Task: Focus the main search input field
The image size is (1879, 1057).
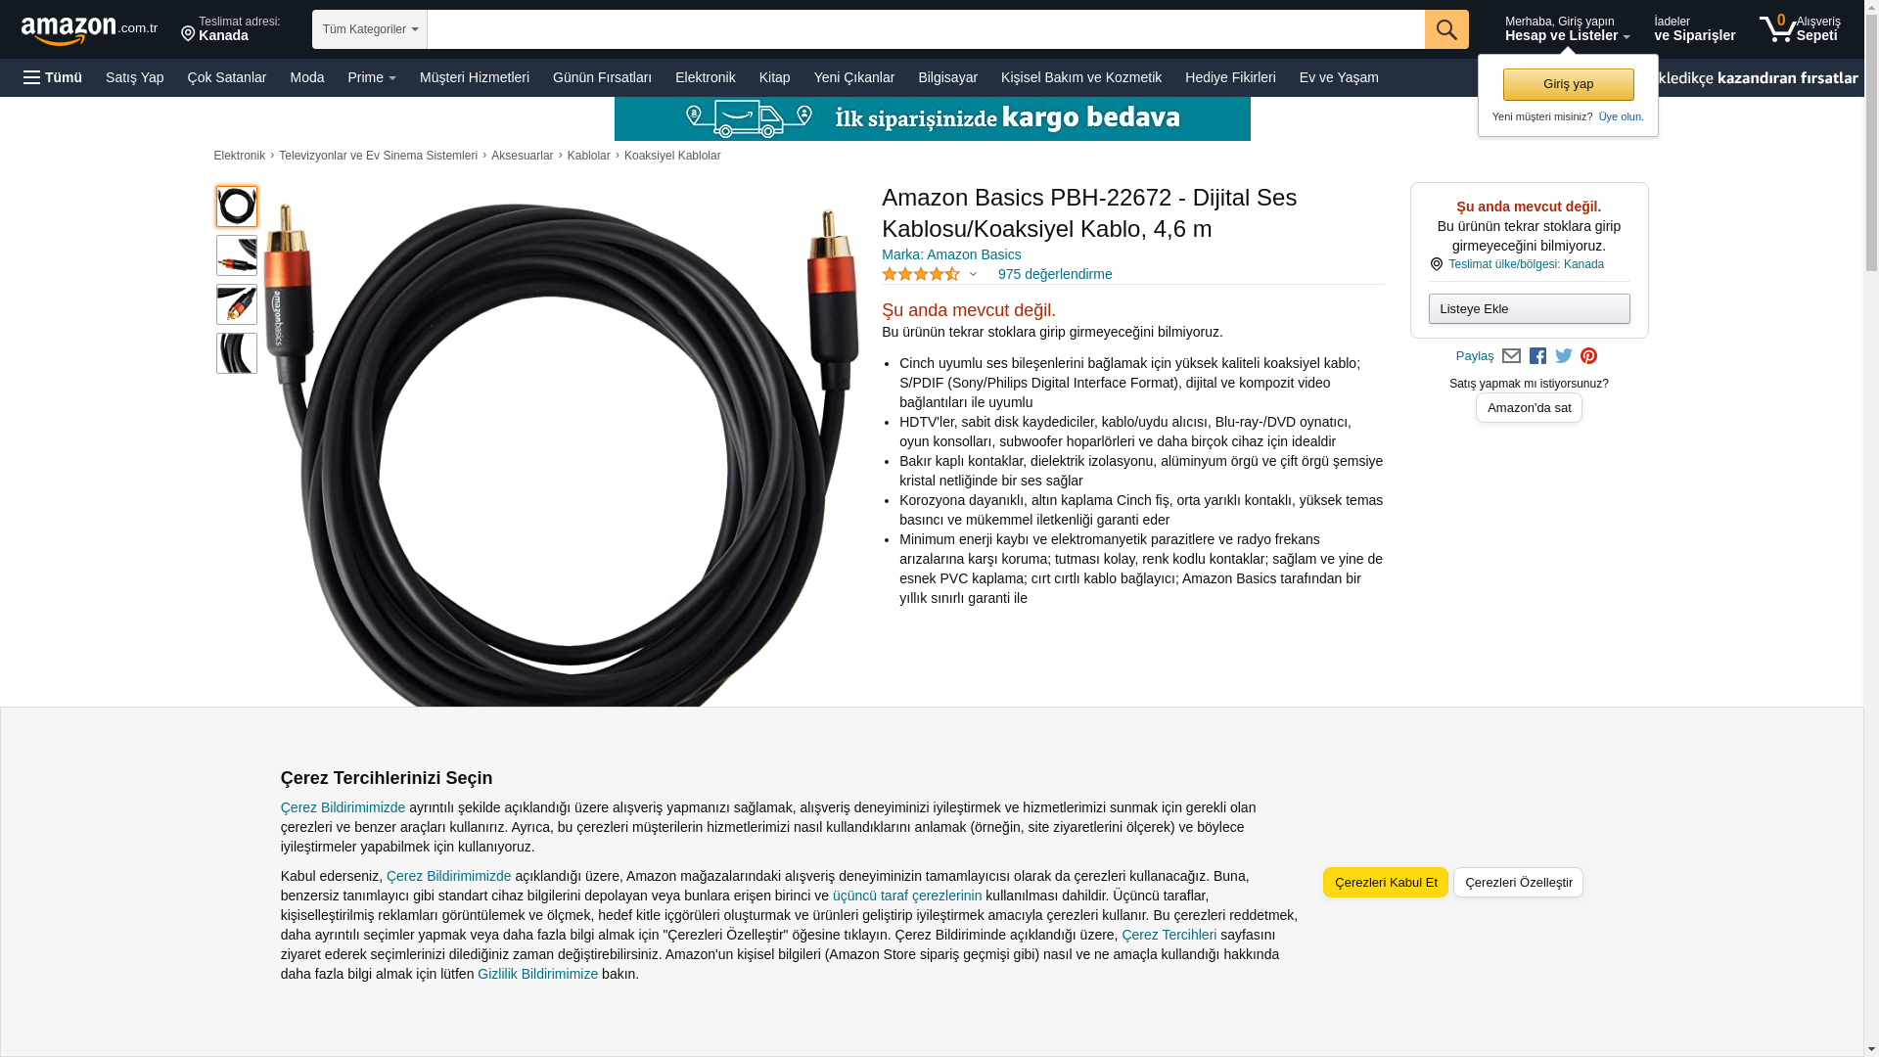Action: click(x=926, y=29)
